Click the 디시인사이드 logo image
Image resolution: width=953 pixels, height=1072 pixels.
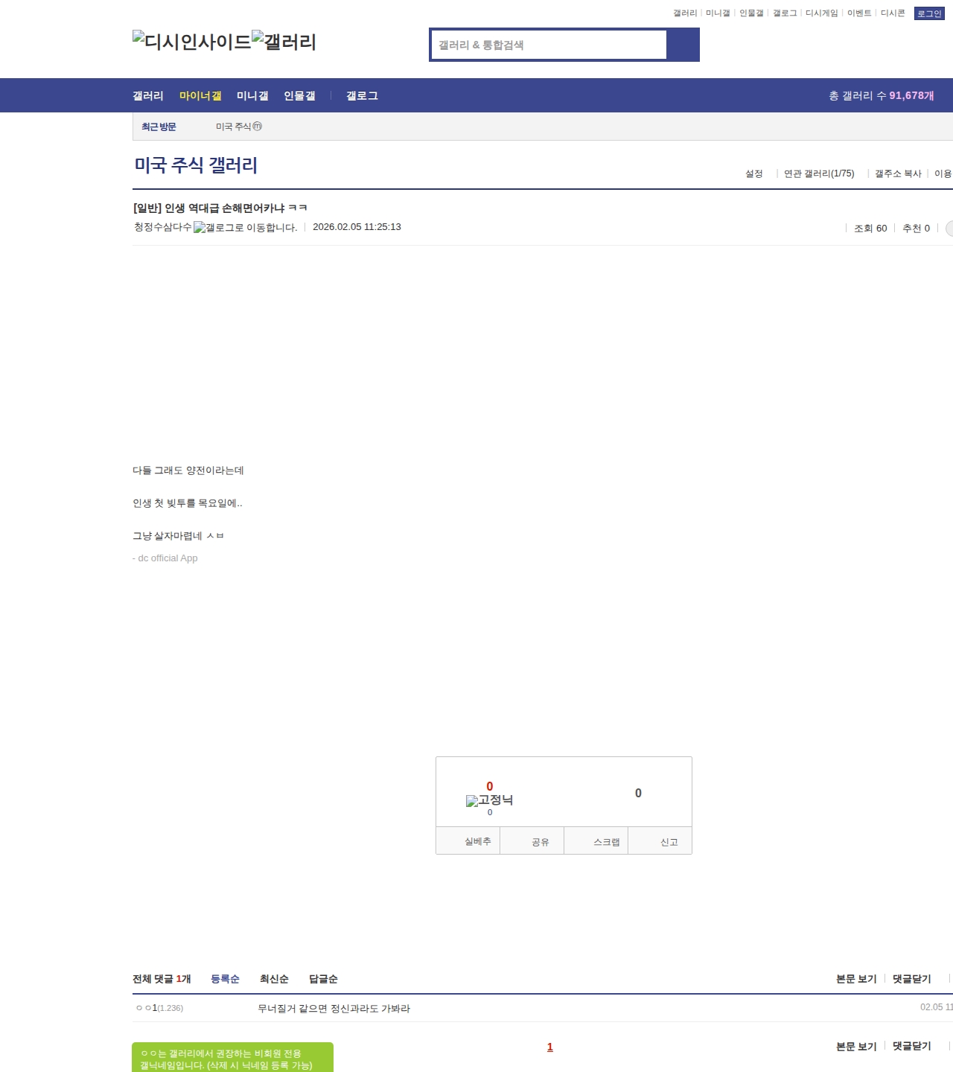coord(192,41)
